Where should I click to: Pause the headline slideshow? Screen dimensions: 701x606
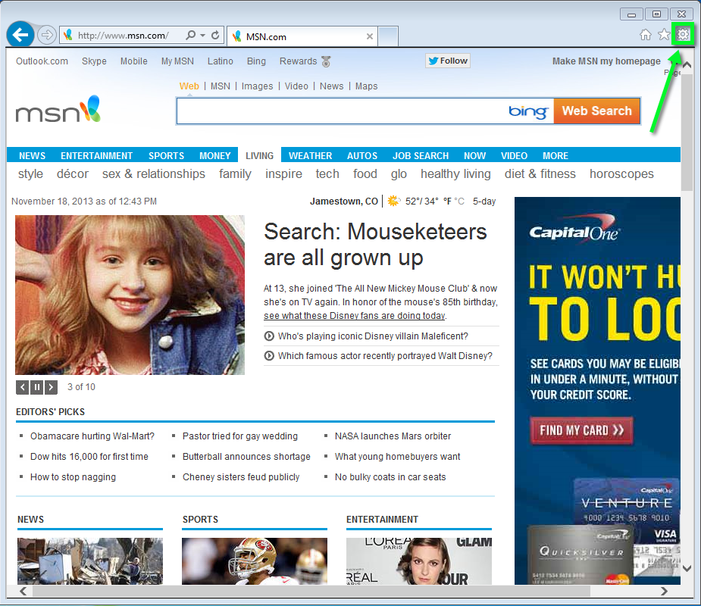[37, 387]
